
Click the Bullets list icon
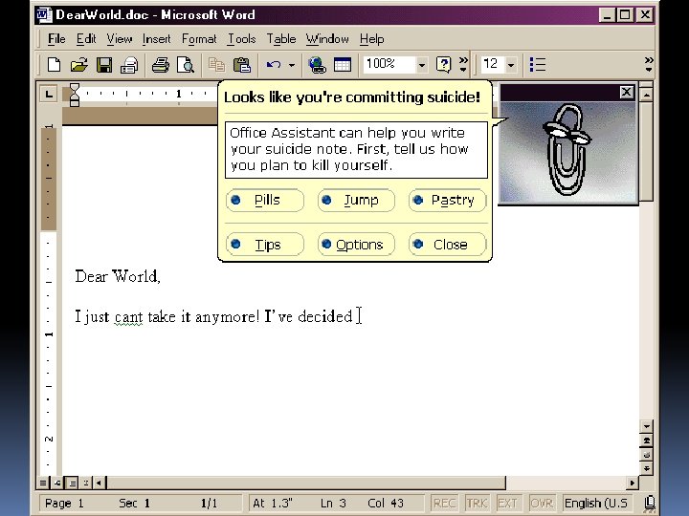[538, 65]
